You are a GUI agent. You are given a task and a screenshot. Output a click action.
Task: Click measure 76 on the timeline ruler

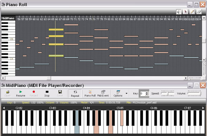pos(94,19)
